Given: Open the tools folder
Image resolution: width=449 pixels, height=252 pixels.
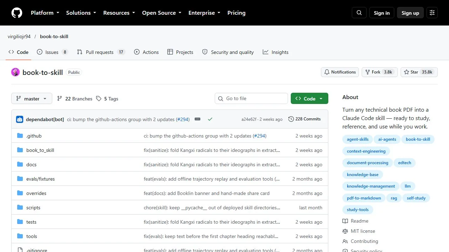Looking at the screenshot, I should pyautogui.click(x=32, y=236).
